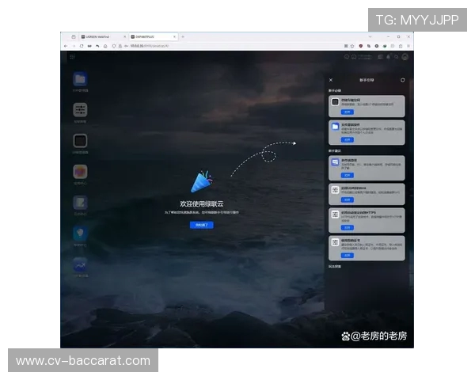Open the notepad-style desktop icon

tap(80, 203)
